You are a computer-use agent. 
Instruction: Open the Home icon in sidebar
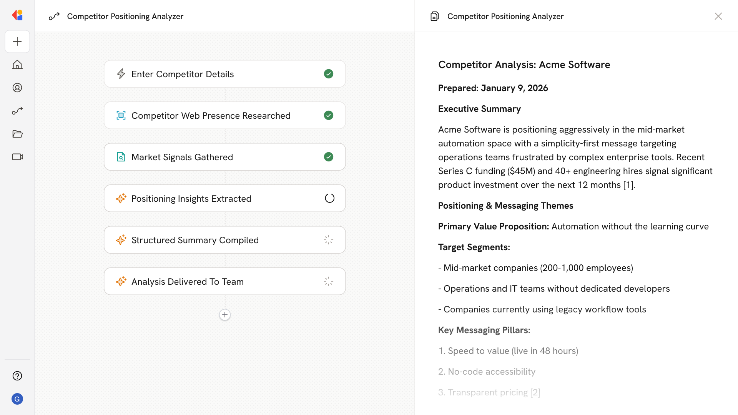point(17,65)
